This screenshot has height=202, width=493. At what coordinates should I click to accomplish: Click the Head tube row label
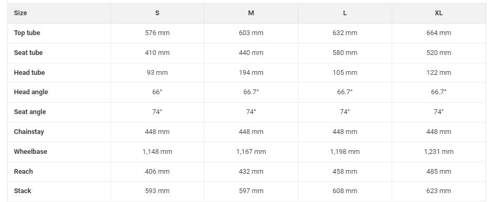29,73
